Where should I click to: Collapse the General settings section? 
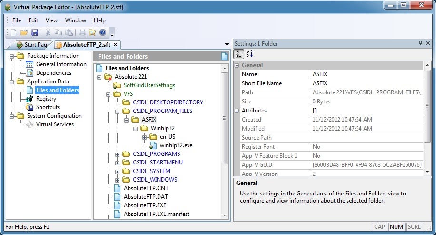[x=237, y=65]
